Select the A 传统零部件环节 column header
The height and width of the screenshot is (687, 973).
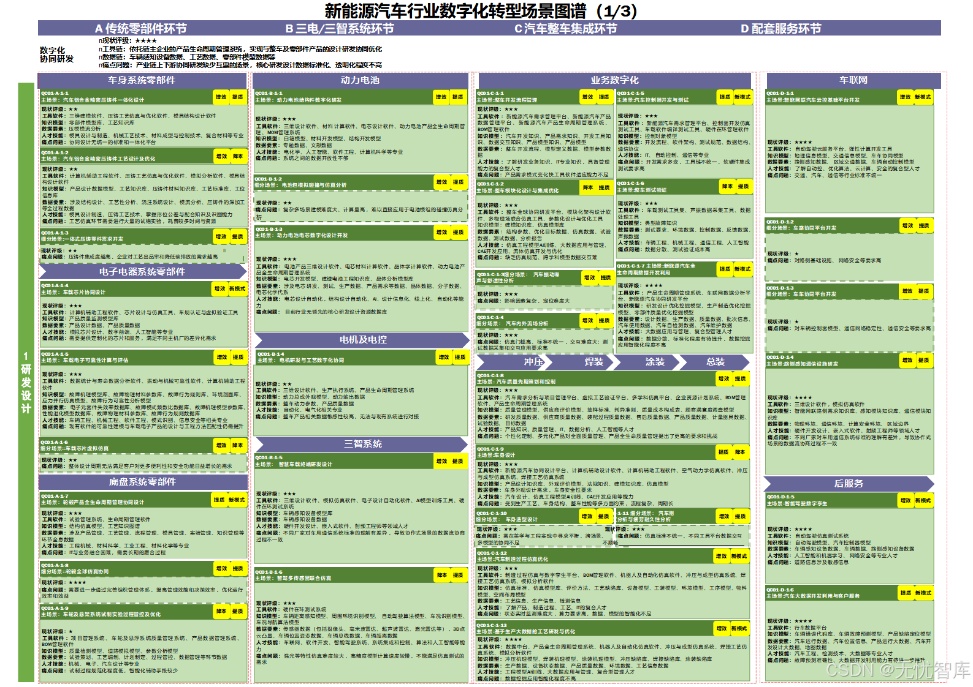141,28
